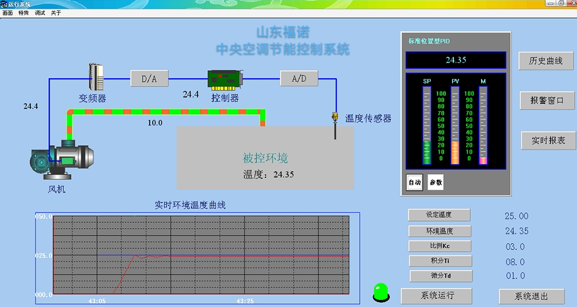This screenshot has width=577, height=307.
Task: Open the 调试 menu
Action: 39,13
